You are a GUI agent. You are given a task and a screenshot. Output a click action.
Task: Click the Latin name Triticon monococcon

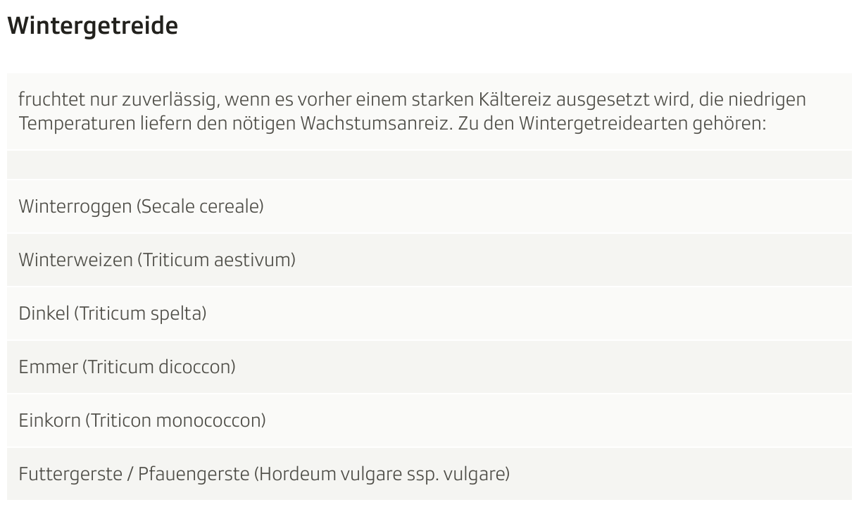click(175, 420)
